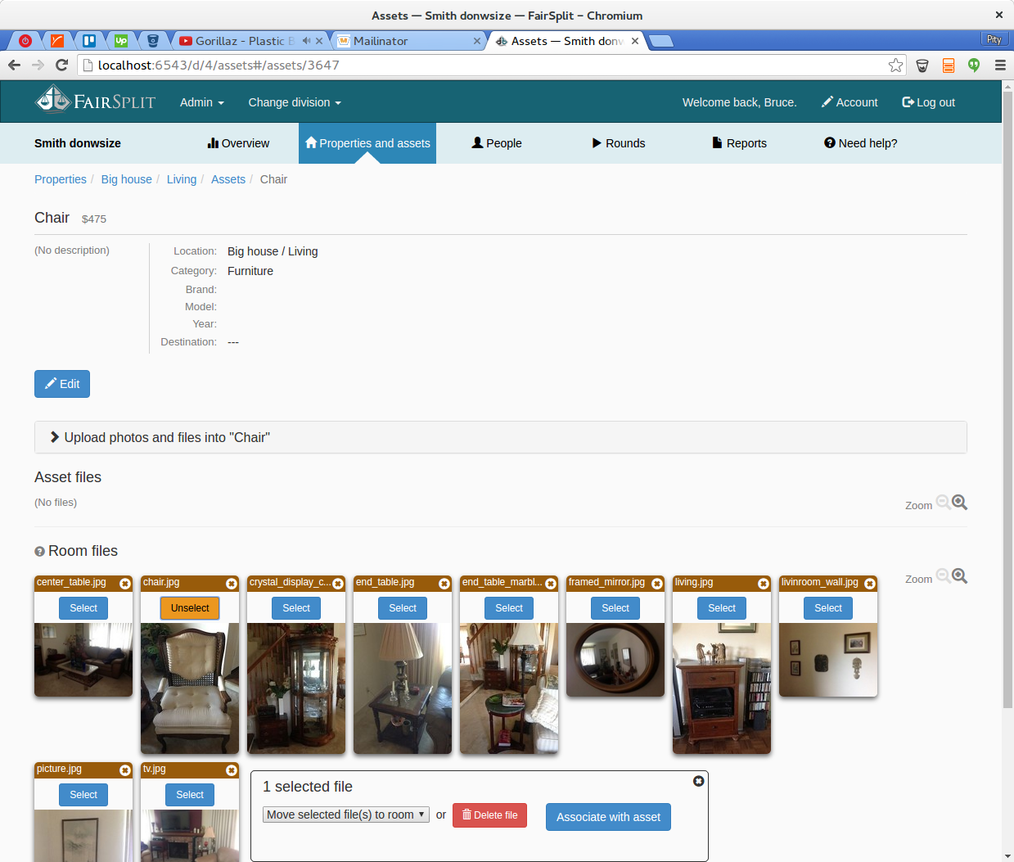Open Room files help icon

pos(39,552)
